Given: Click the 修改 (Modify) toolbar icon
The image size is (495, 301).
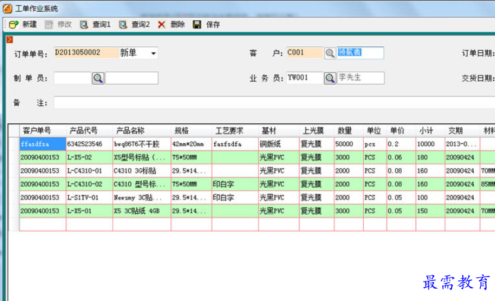Looking at the screenshot, I should pyautogui.click(x=49, y=24).
